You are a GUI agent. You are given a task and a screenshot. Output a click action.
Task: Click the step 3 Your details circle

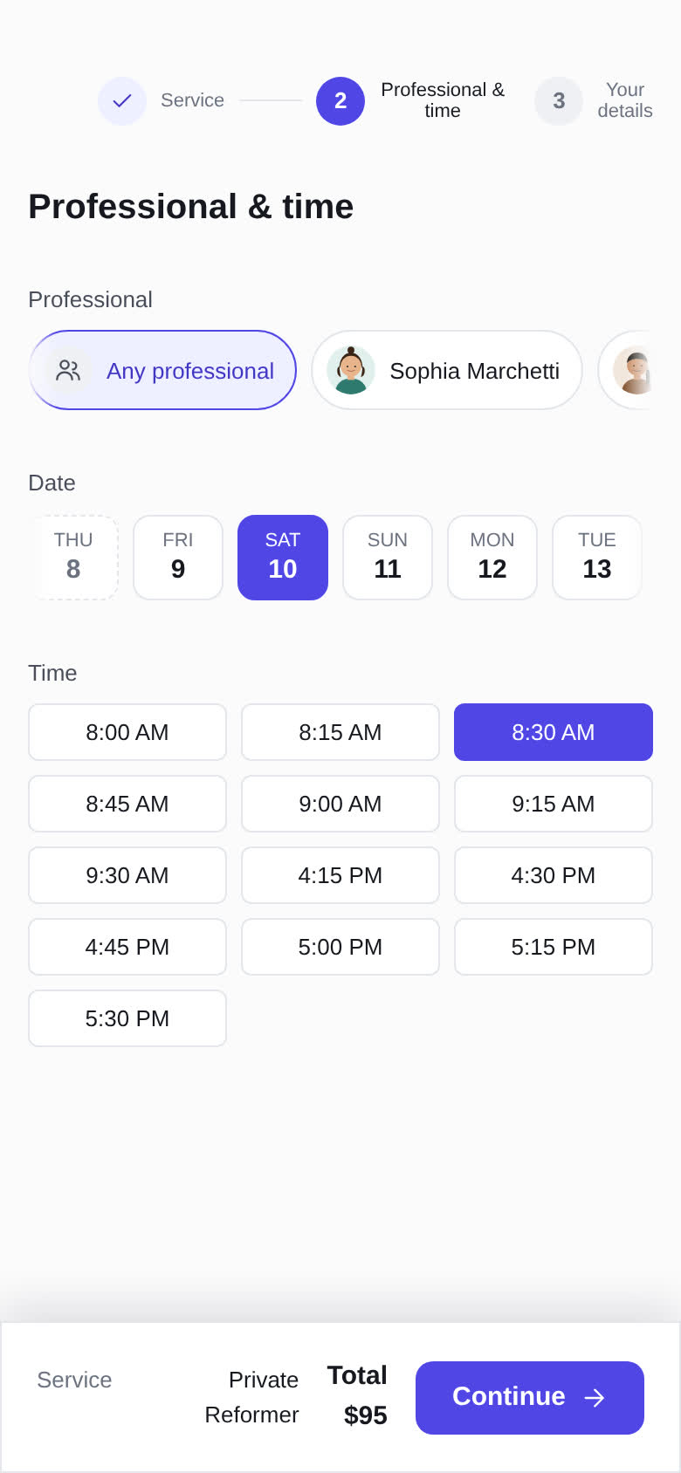[x=559, y=101]
